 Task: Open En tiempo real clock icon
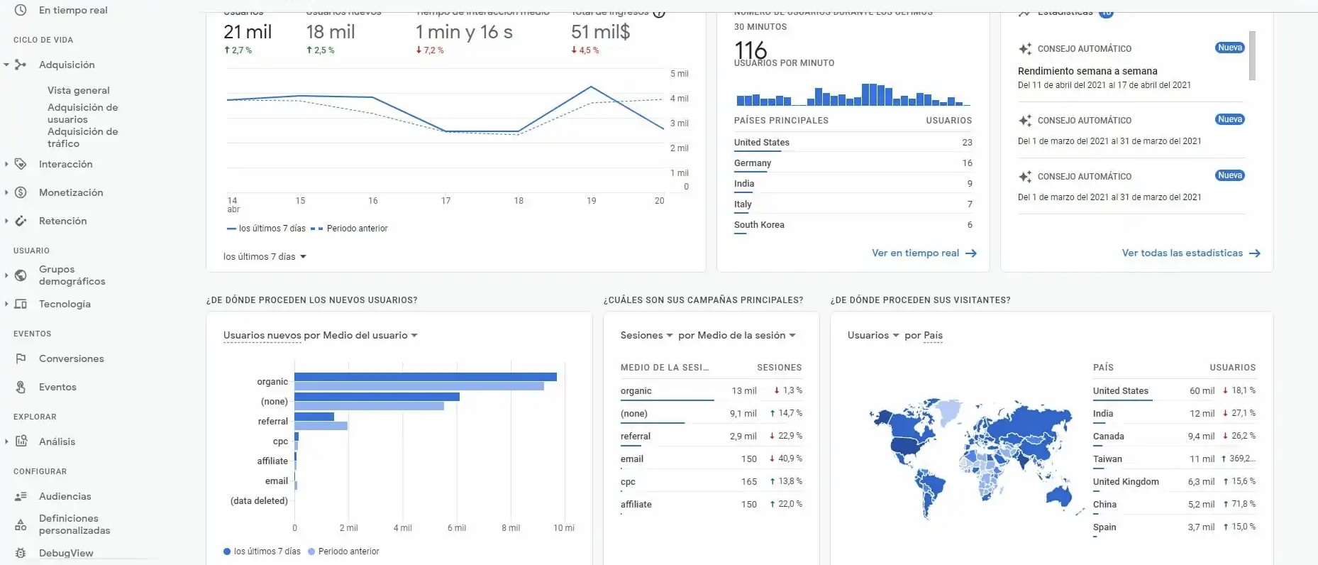click(x=21, y=10)
